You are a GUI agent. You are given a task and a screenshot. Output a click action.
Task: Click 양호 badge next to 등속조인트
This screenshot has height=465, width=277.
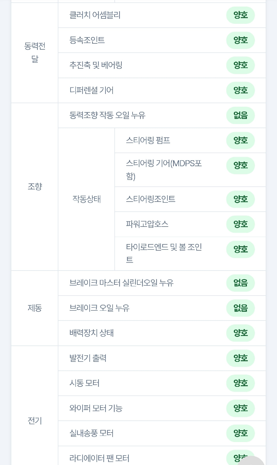[240, 40]
